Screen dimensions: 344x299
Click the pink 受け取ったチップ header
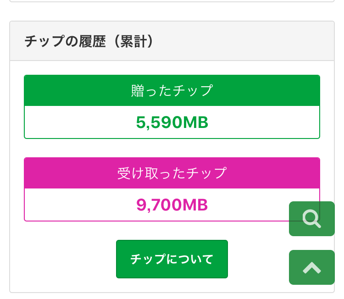click(x=172, y=173)
